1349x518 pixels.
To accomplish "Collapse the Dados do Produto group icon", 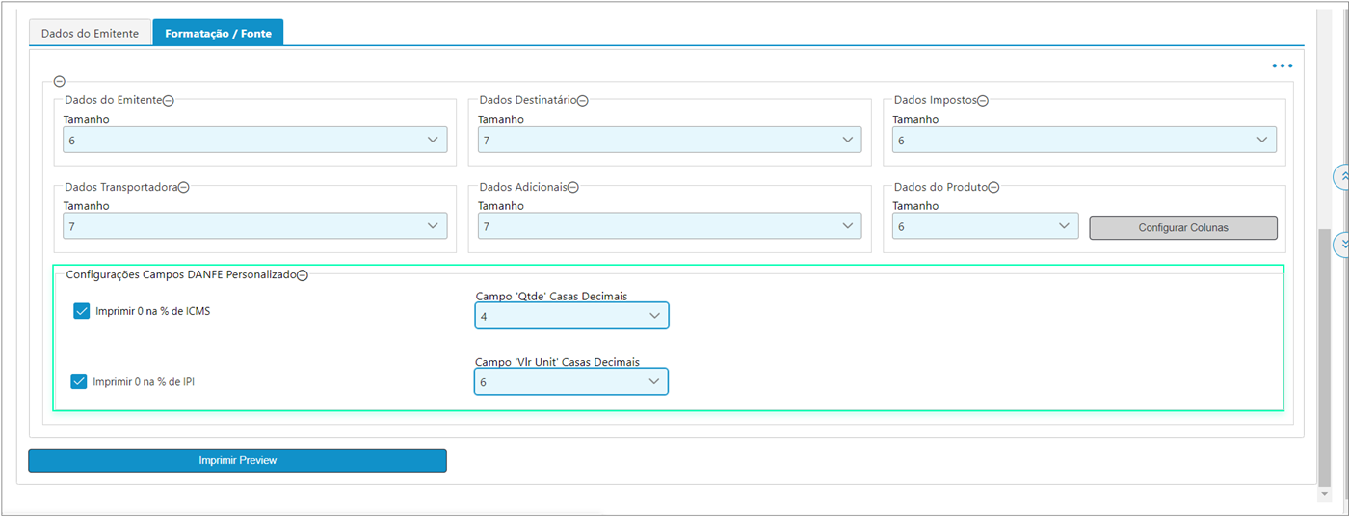I will (x=993, y=187).
